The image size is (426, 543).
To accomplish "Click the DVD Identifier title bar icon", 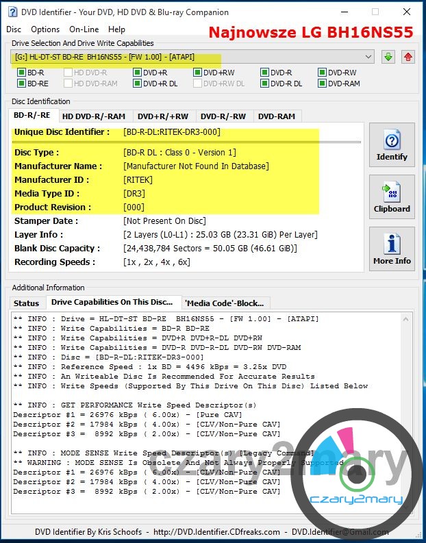I will pos(11,12).
